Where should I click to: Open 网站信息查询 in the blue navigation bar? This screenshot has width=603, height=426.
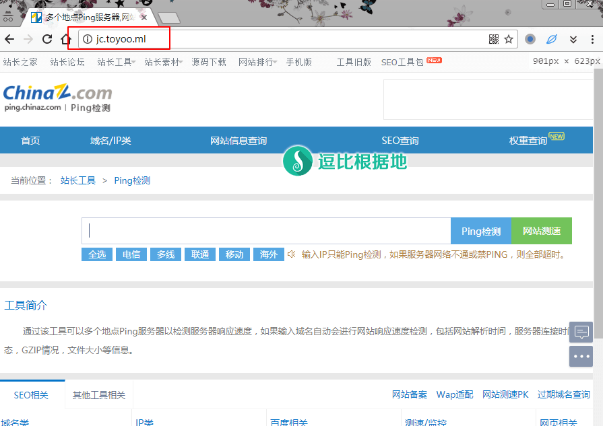pos(239,141)
